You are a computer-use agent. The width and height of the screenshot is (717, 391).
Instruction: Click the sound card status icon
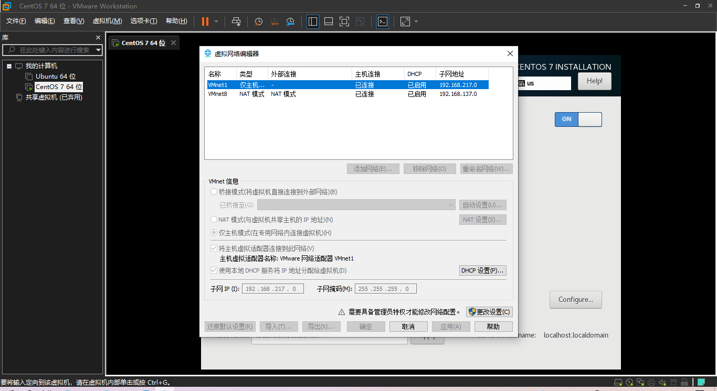[x=662, y=383]
